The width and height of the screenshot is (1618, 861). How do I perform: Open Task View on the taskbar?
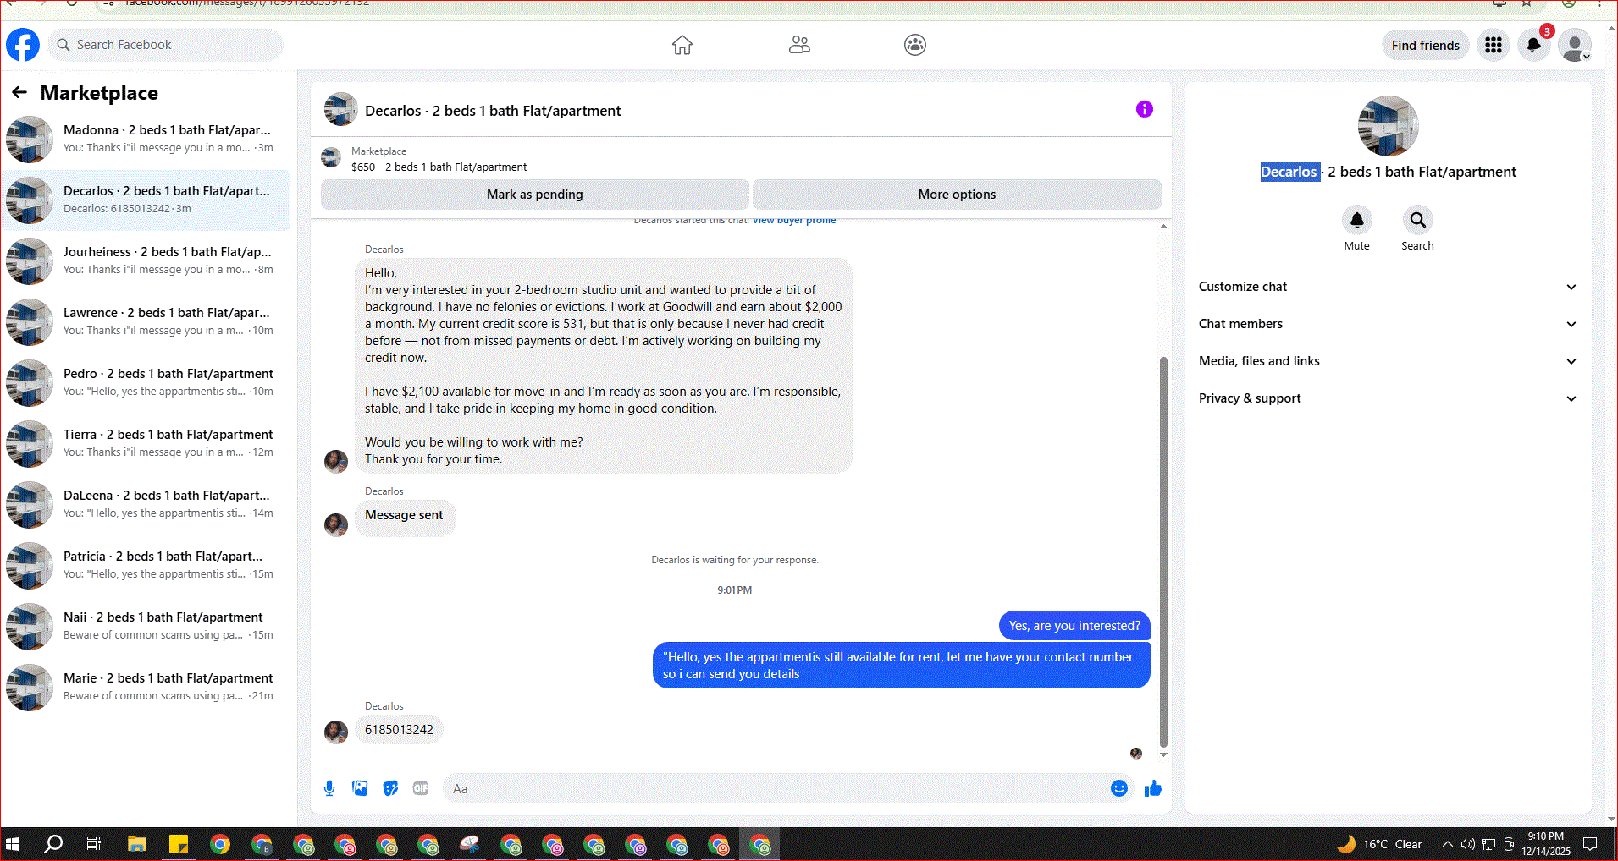[x=94, y=844]
